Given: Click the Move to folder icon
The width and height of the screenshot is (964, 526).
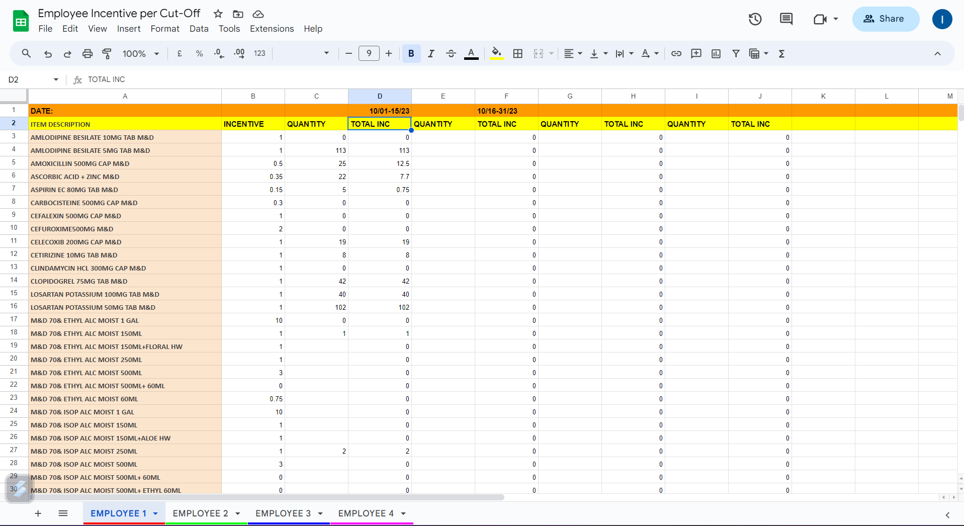Looking at the screenshot, I should (238, 14).
